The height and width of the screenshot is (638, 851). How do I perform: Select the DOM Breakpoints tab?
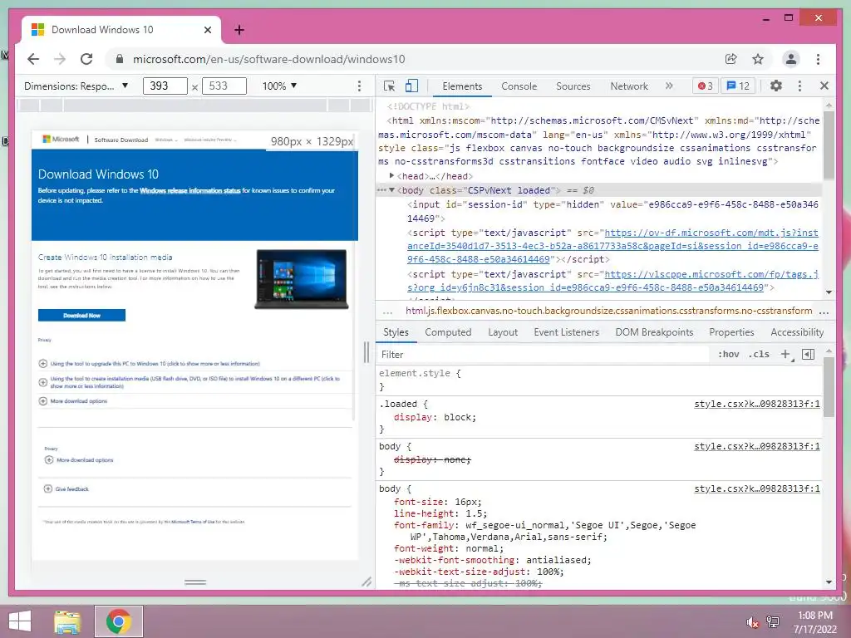(x=654, y=332)
